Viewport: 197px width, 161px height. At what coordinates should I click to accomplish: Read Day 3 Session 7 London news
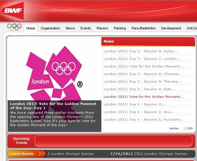point(142,59)
